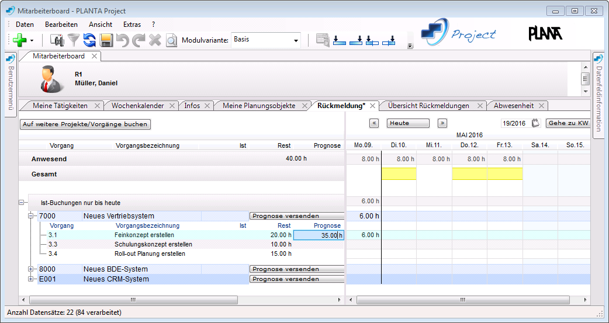Go to previous week with the « button
Image resolution: width=609 pixels, height=323 pixels.
375,123
